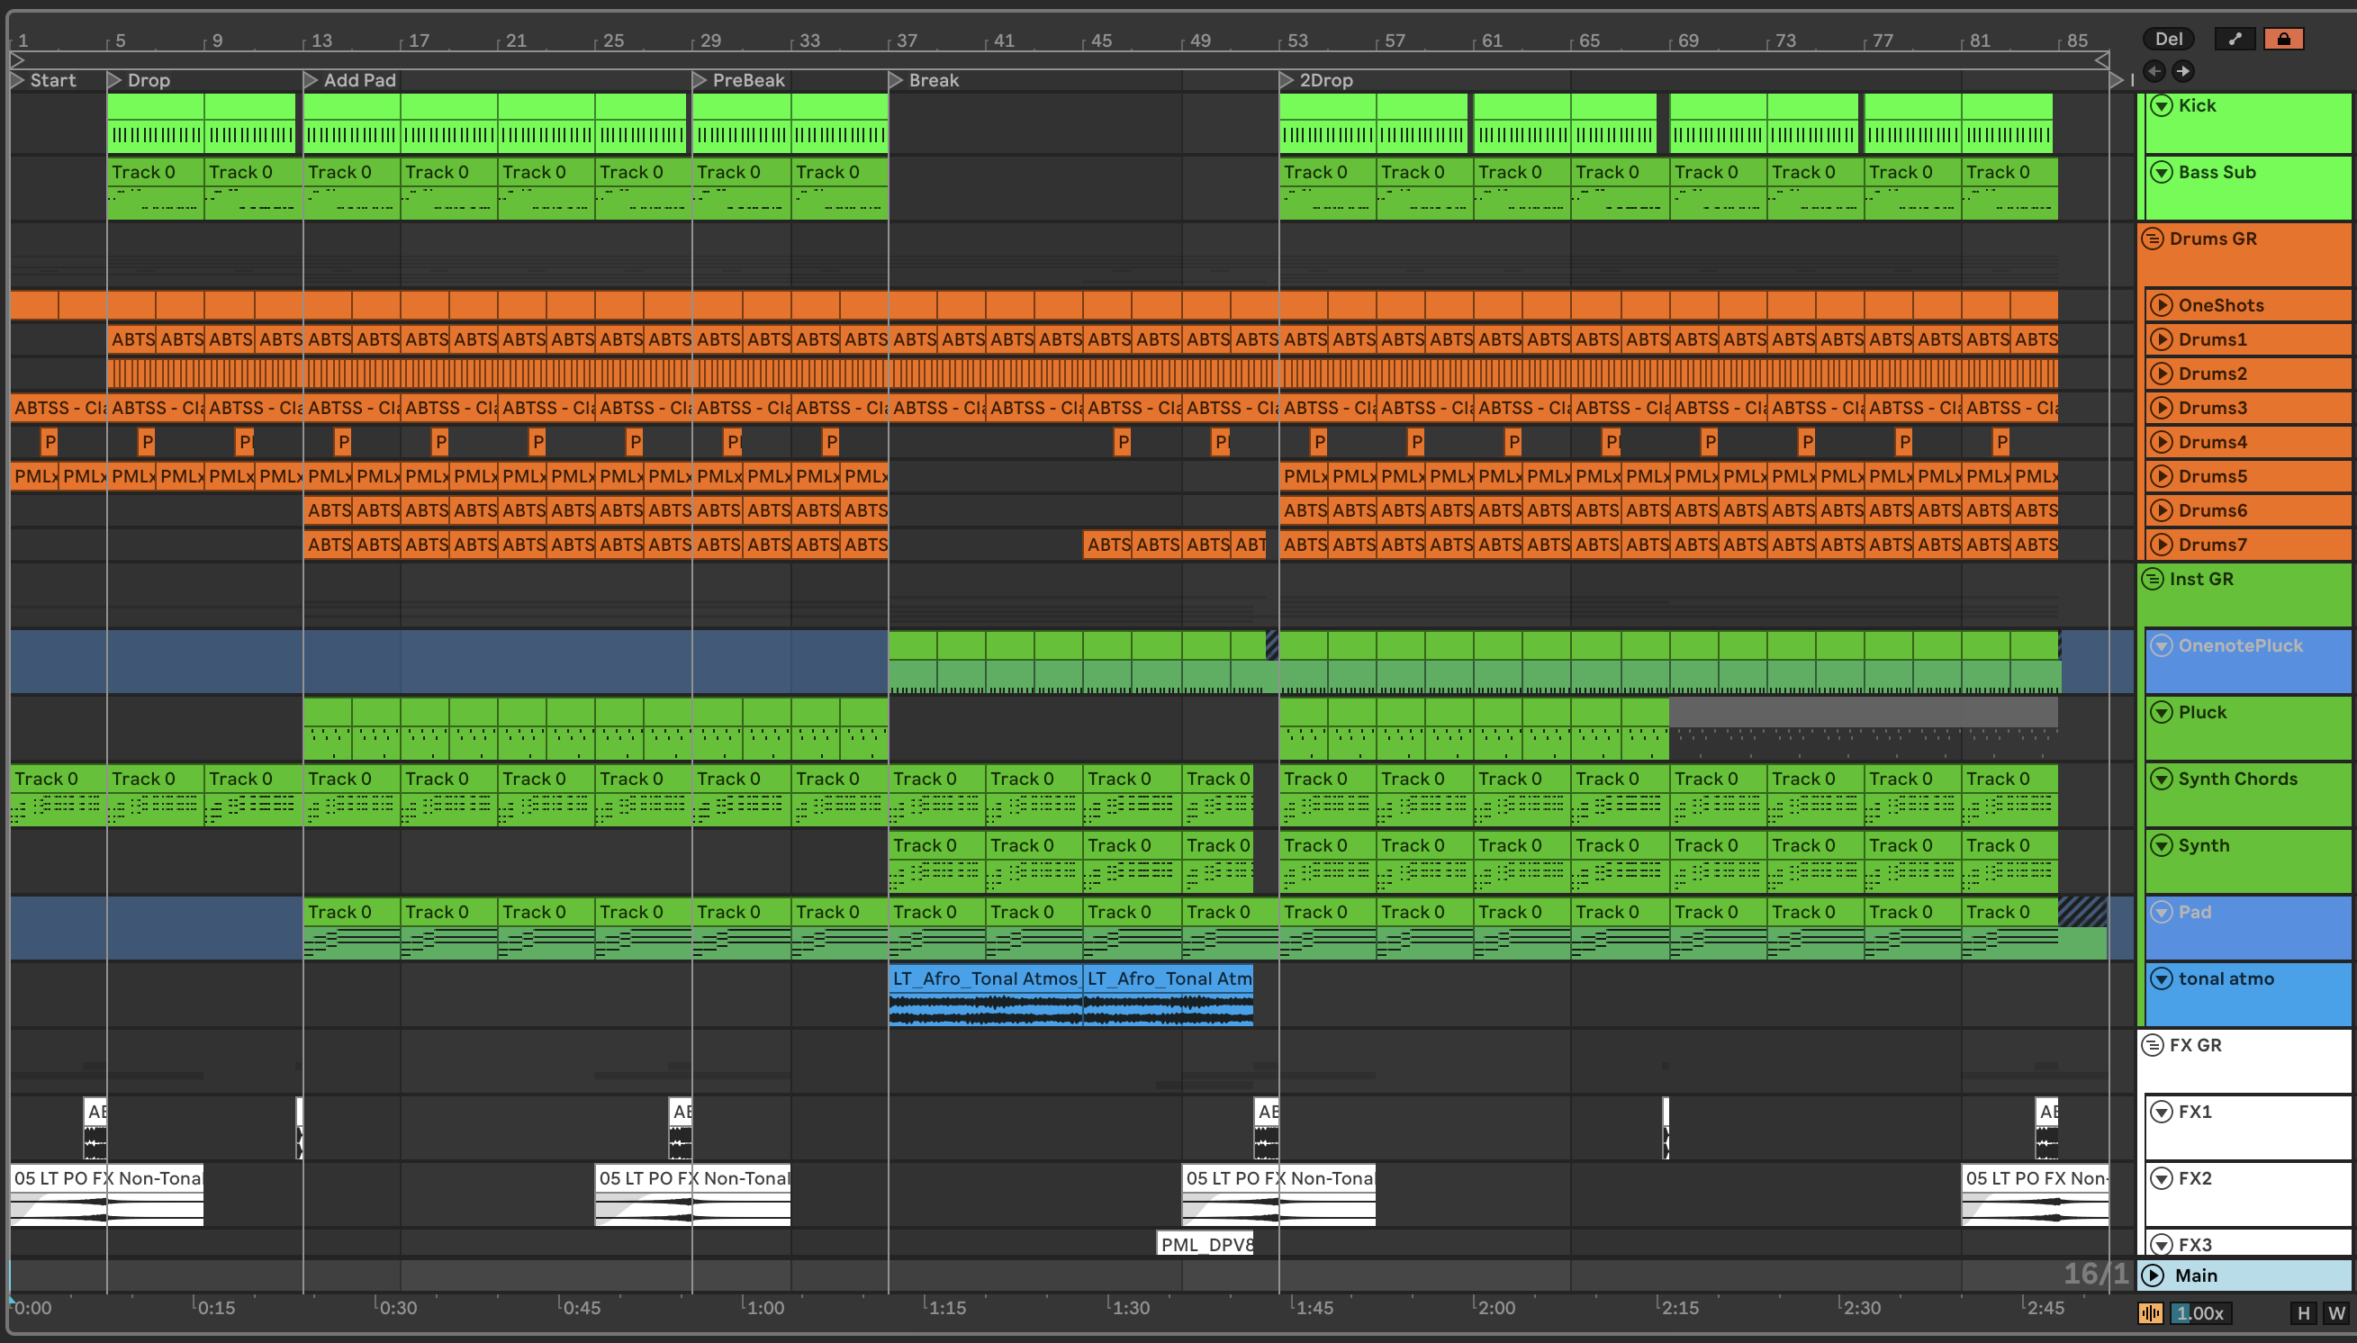Image resolution: width=2357 pixels, height=1343 pixels.
Task: Collapse the tonal atmo track arrow
Action: coord(2162,978)
